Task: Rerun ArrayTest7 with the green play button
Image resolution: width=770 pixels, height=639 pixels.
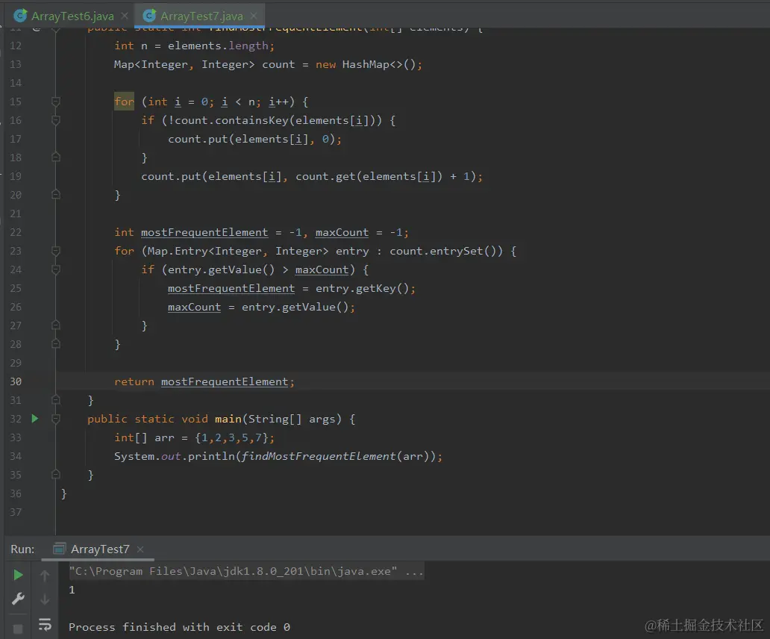Action: pyautogui.click(x=18, y=575)
